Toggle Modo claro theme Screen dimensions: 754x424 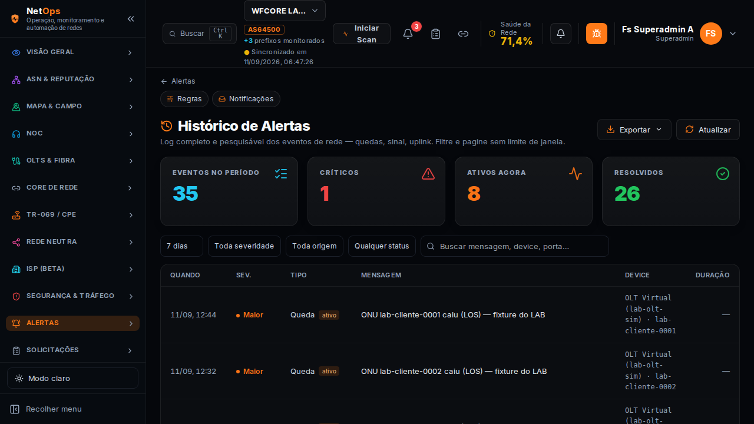(72, 378)
